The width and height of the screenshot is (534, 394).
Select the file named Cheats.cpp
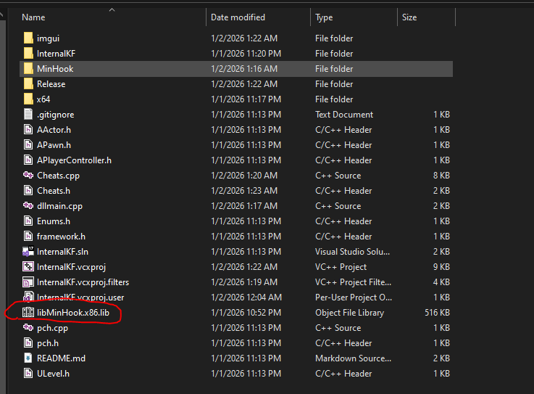click(x=58, y=176)
